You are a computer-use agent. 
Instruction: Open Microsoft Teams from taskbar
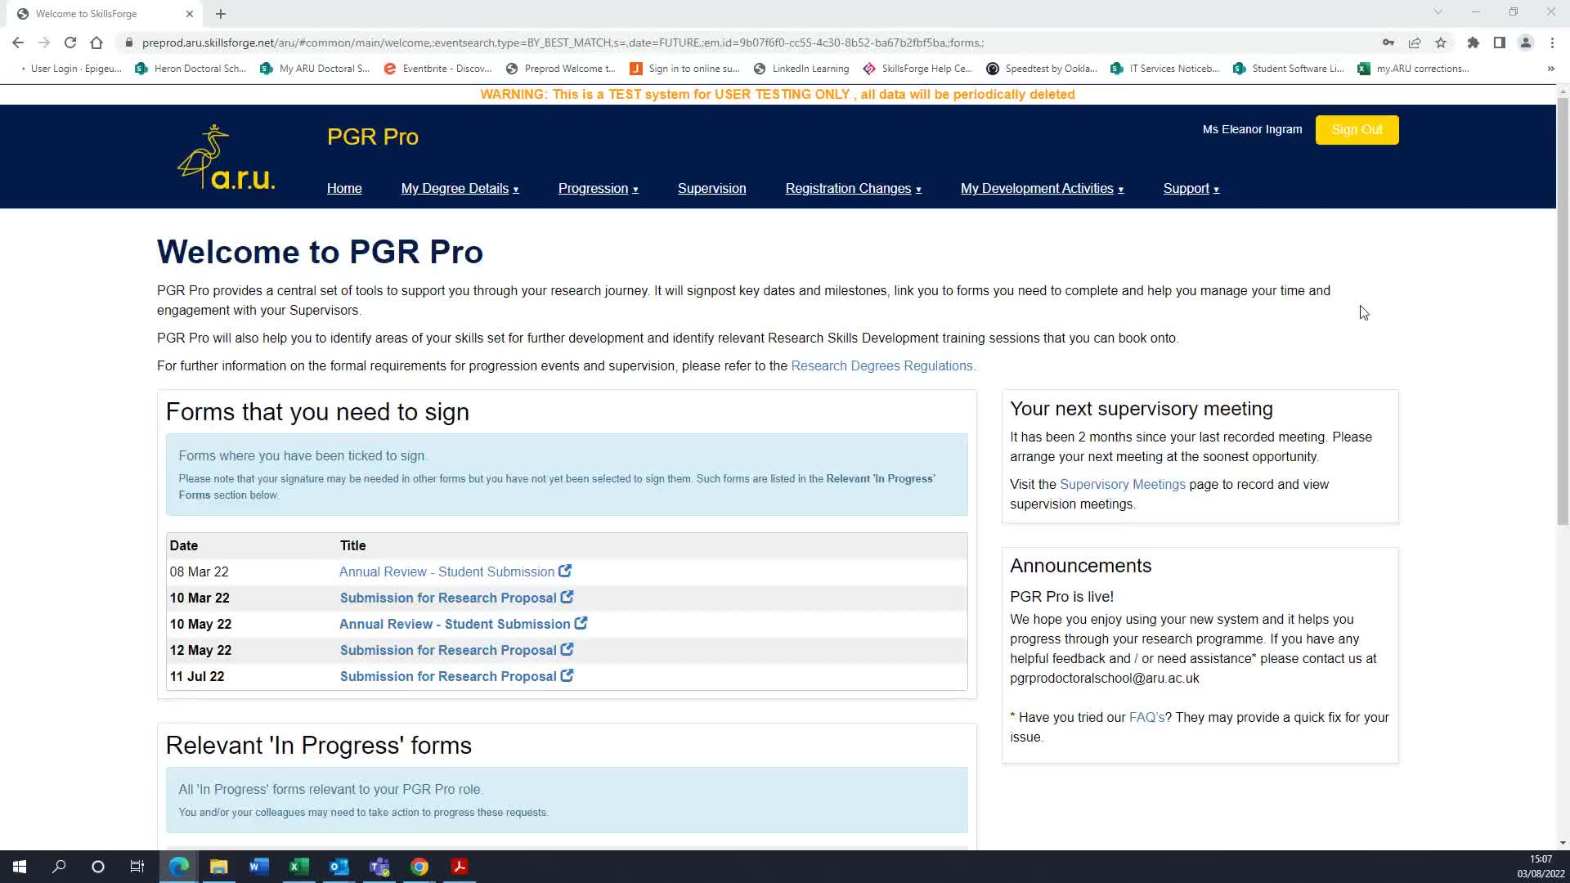tap(379, 867)
